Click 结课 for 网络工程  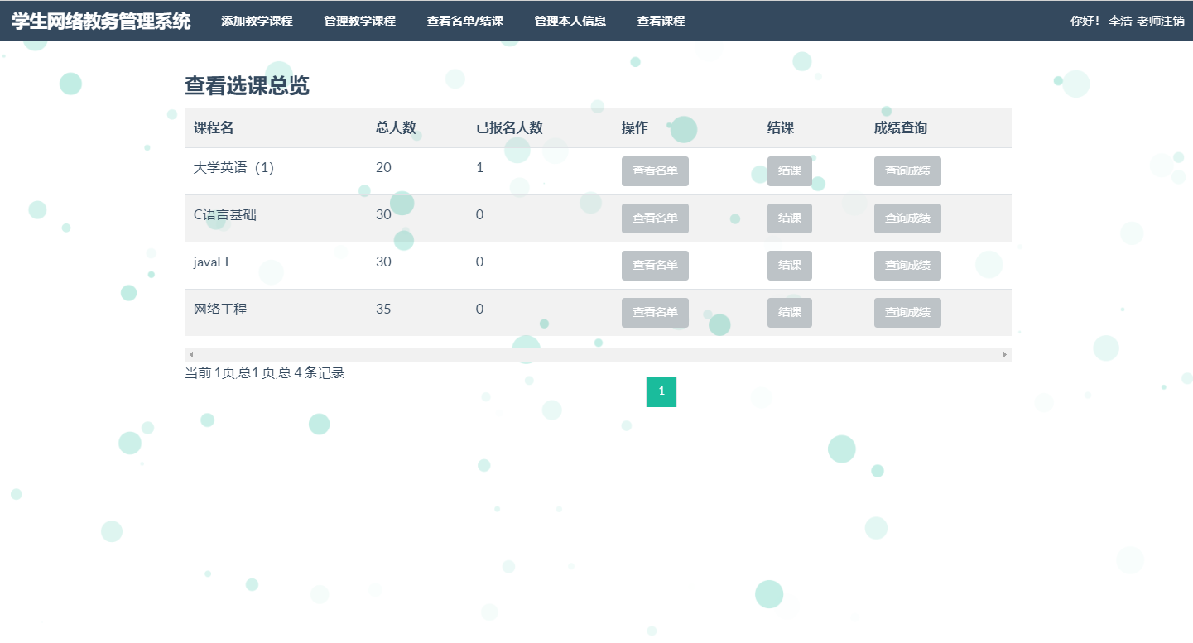(x=789, y=312)
